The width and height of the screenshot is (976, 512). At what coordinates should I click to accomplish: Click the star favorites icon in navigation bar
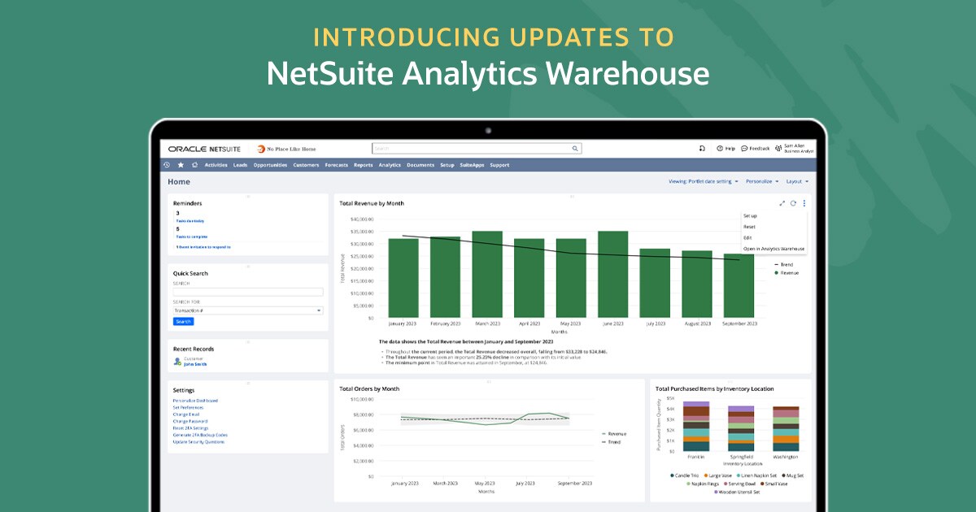pos(181,165)
